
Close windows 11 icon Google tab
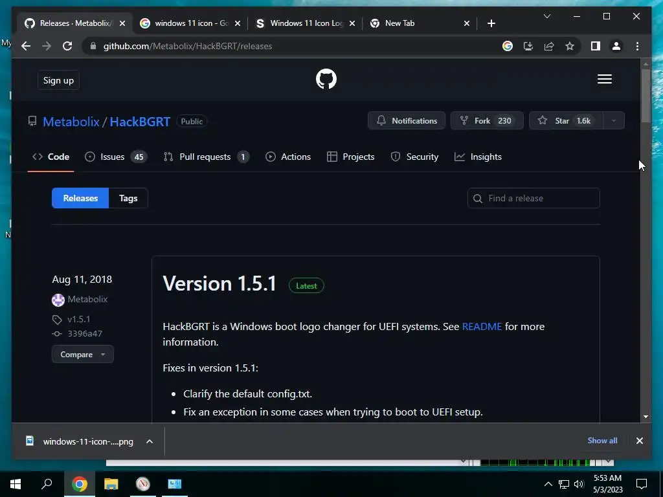(x=238, y=23)
